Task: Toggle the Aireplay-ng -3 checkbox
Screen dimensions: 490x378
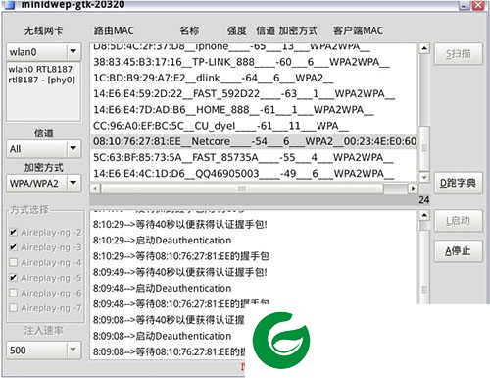Action: (13, 247)
